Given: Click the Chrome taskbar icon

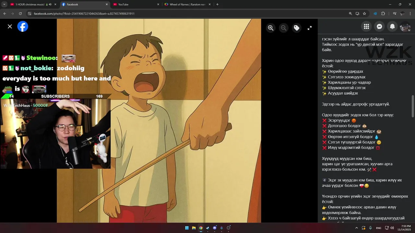Looking at the screenshot, I should point(201,228).
